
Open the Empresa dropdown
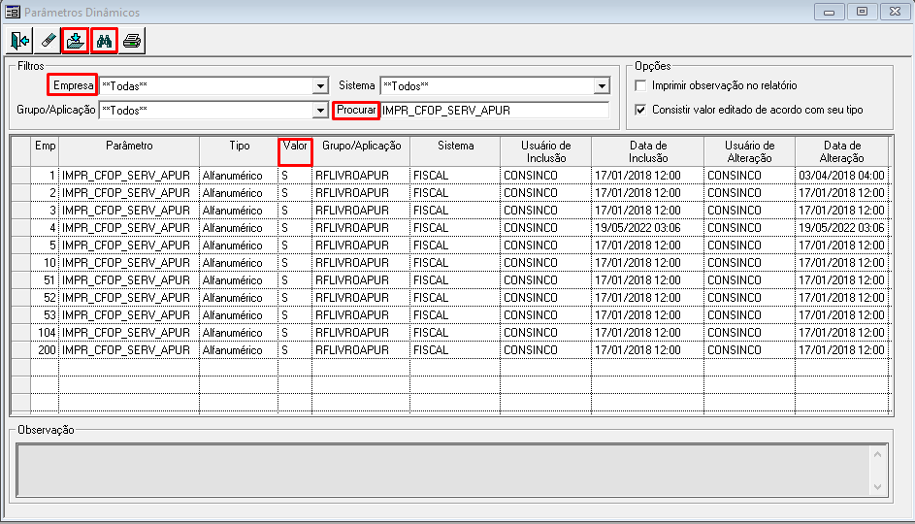(320, 86)
